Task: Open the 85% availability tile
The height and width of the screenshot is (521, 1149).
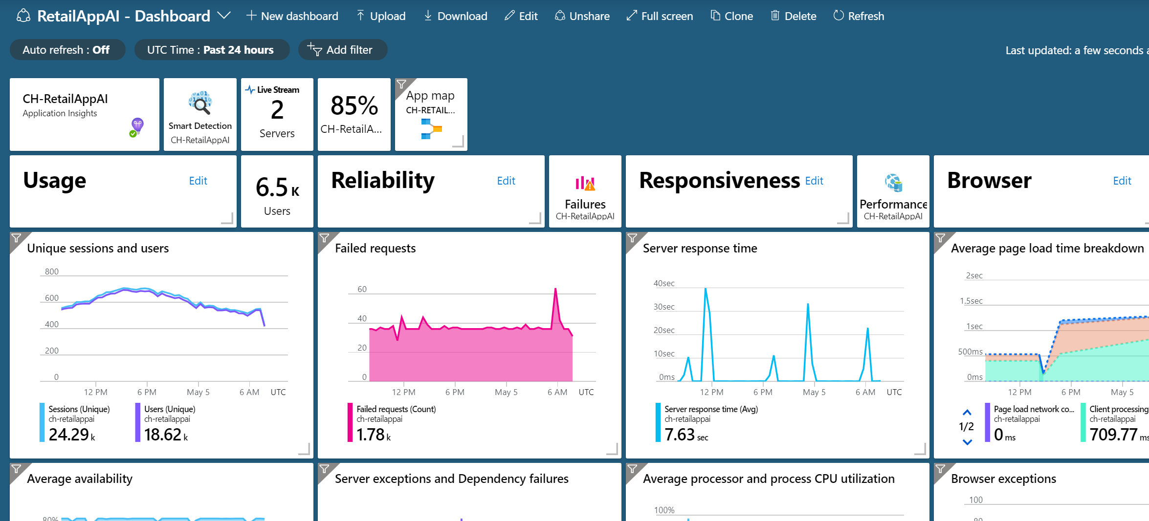Action: pyautogui.click(x=354, y=114)
